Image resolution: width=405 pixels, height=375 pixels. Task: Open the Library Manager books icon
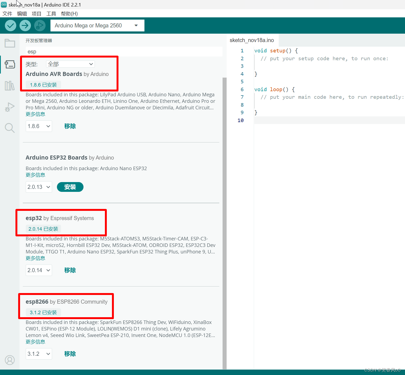[x=10, y=86]
